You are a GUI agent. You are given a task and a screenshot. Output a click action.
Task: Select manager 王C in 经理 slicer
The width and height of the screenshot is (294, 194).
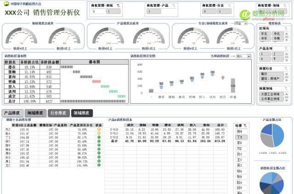[241, 160]
